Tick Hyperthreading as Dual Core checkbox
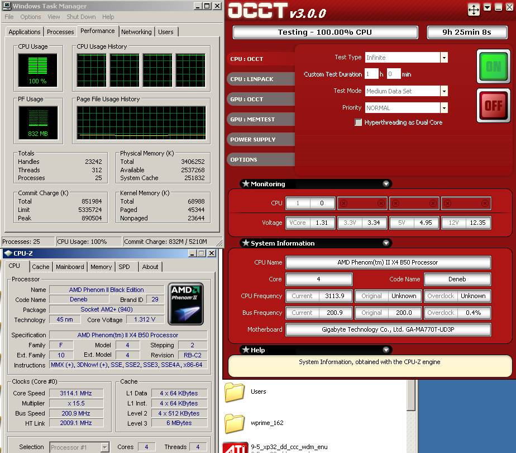This screenshot has width=516, height=453. coord(358,122)
